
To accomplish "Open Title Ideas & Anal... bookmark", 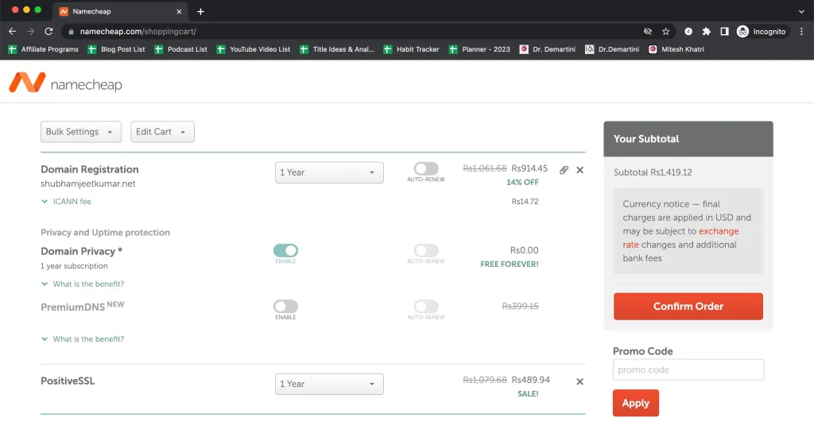I will click(337, 49).
